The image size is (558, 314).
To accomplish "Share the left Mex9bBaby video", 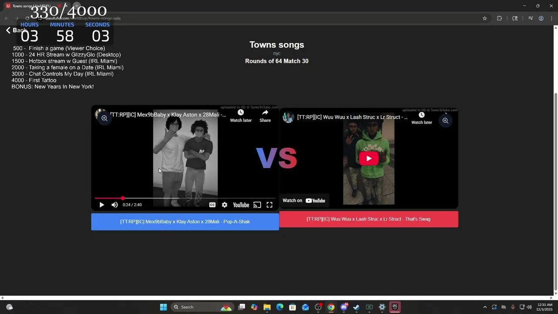I will (x=265, y=116).
